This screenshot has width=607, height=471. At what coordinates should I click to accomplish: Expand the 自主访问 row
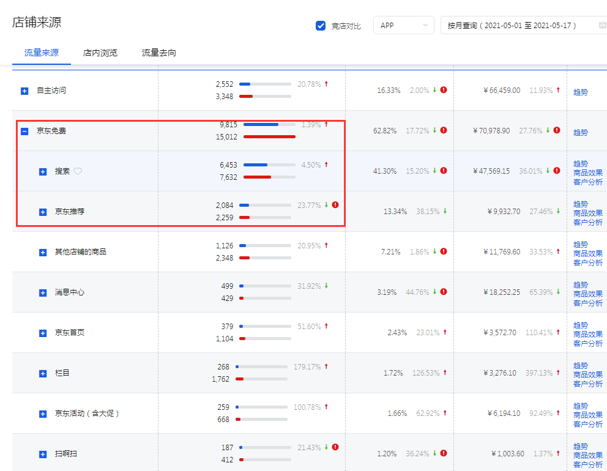click(x=24, y=91)
